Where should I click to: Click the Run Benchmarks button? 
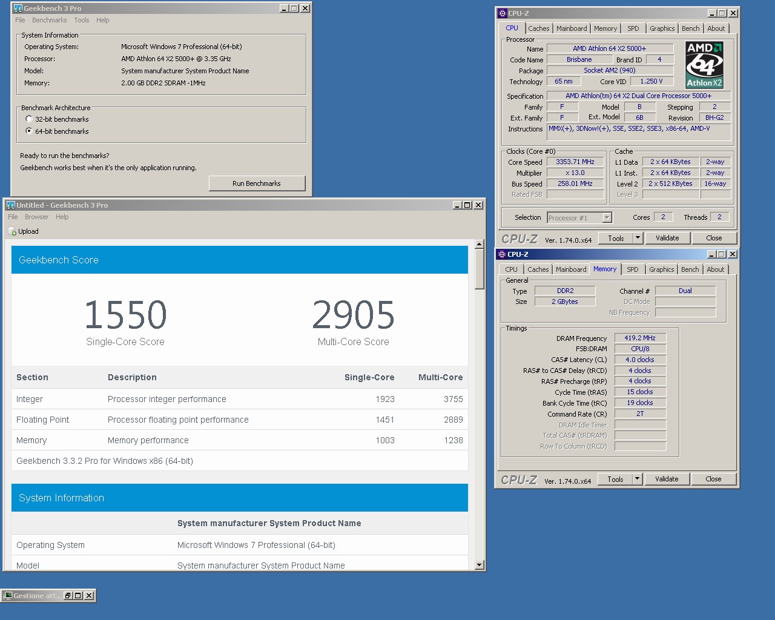coord(257,183)
